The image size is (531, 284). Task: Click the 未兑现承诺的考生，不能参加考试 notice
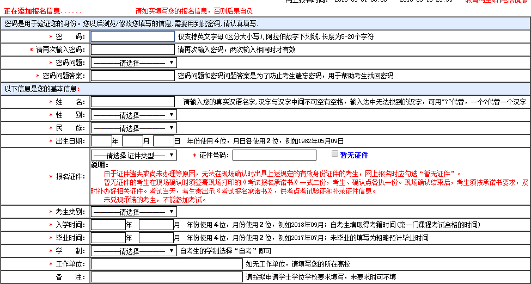[155, 200]
